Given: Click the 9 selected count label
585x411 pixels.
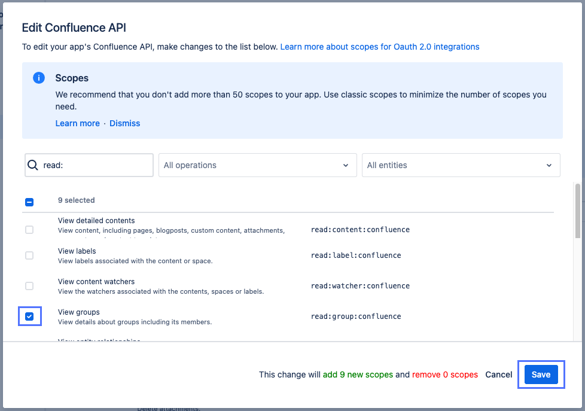Looking at the screenshot, I should 76,200.
